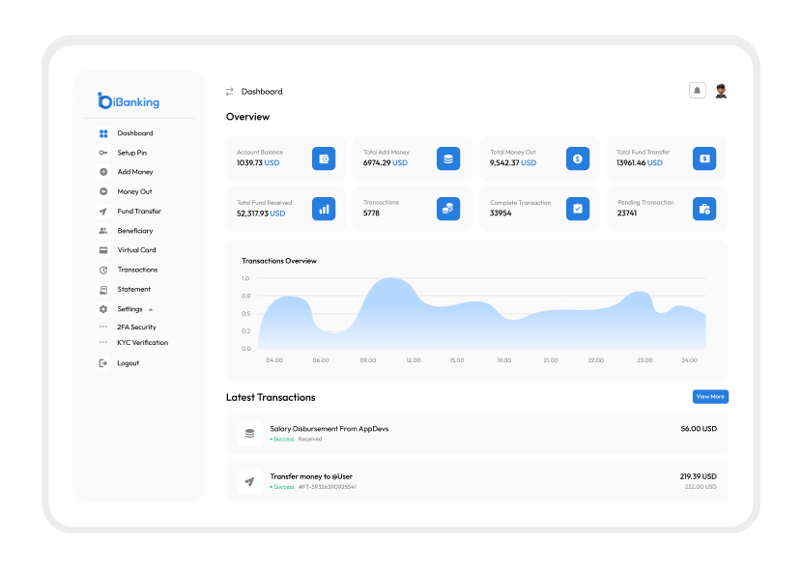802x572 pixels.
Task: Expand the Transfer money to @User row
Action: click(x=476, y=481)
